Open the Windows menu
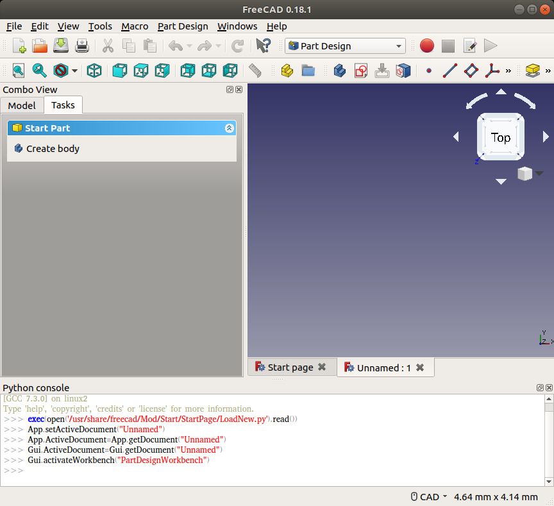554x506 pixels. click(237, 26)
